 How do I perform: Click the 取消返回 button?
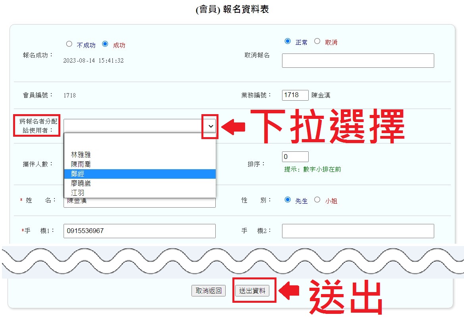coord(209,291)
